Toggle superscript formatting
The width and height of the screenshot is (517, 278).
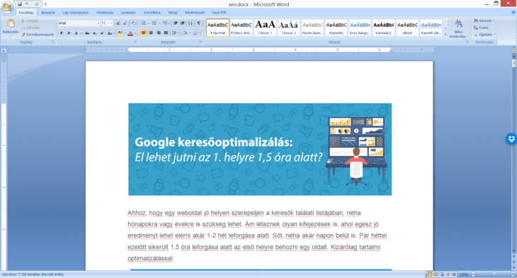click(x=102, y=33)
